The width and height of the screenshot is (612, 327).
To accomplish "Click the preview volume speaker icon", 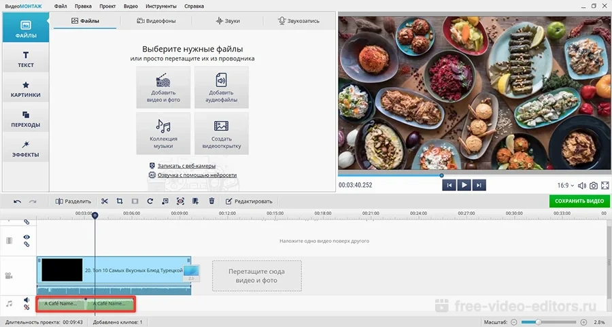I will coord(581,185).
